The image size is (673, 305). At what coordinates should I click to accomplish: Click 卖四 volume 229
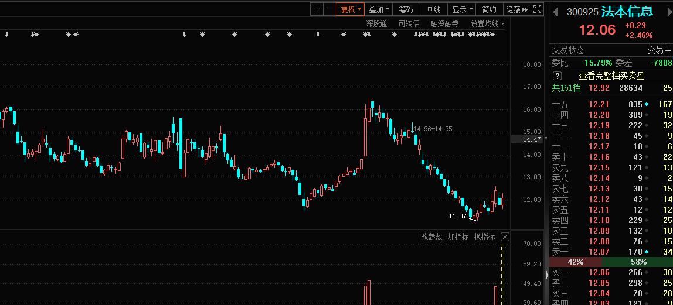tap(635, 220)
